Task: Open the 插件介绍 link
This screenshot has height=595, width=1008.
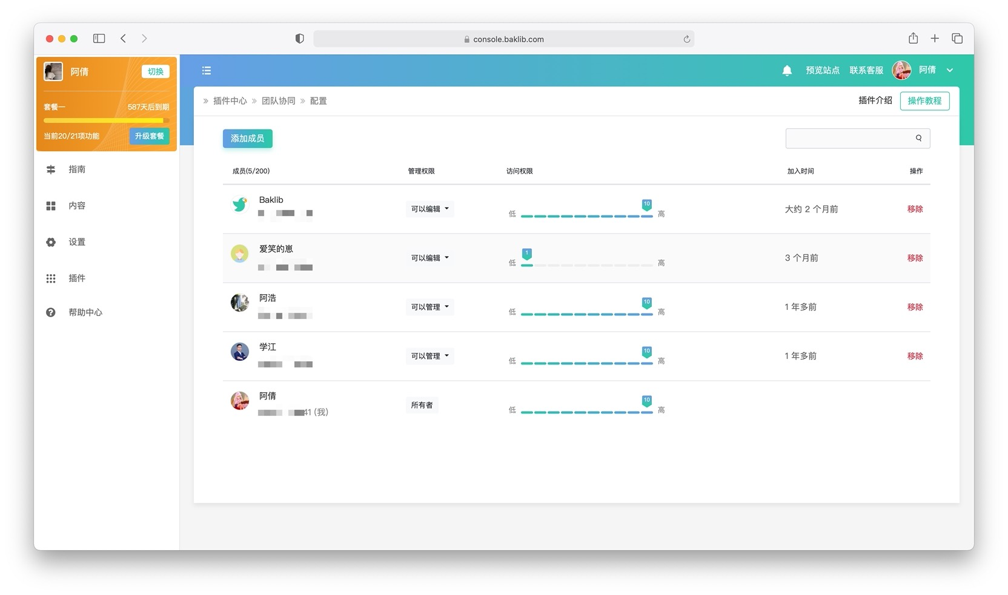Action: point(875,100)
